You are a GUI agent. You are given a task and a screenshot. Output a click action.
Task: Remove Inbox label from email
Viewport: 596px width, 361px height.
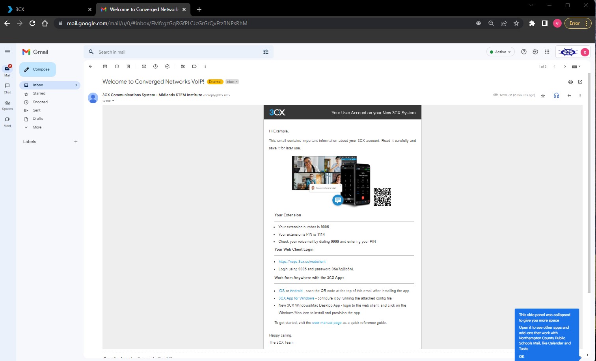(x=237, y=82)
